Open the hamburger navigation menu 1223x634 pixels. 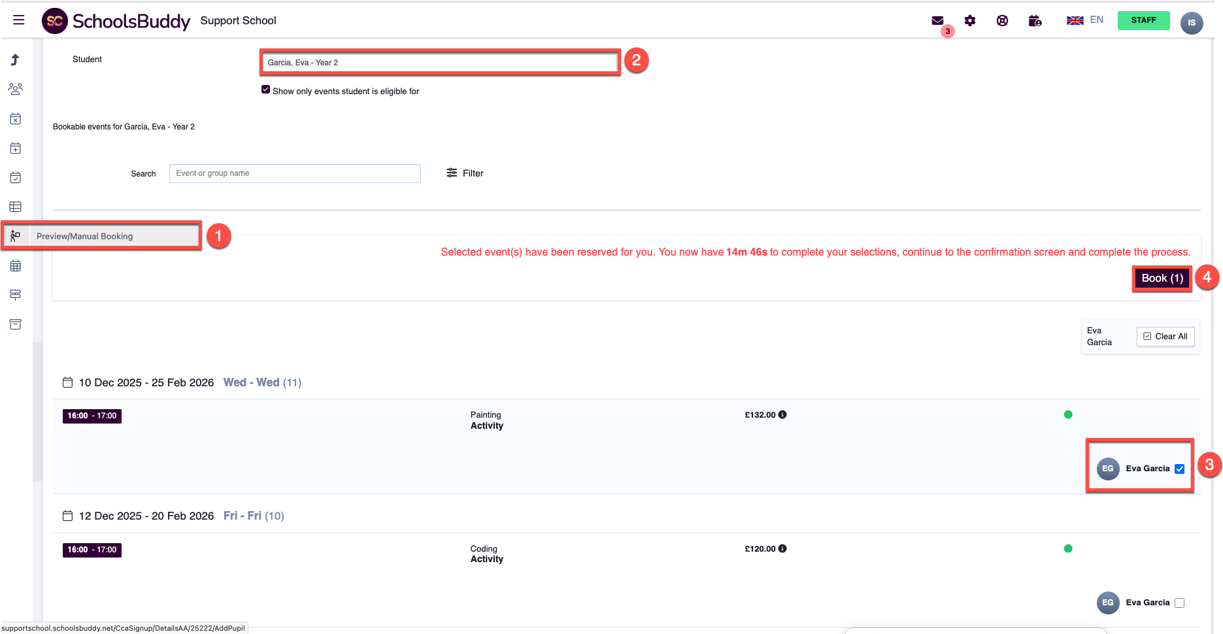tap(19, 20)
